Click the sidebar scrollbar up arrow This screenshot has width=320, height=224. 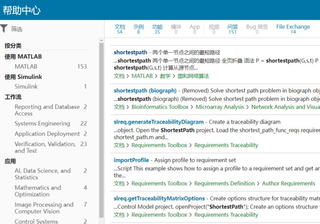click(x=101, y=40)
